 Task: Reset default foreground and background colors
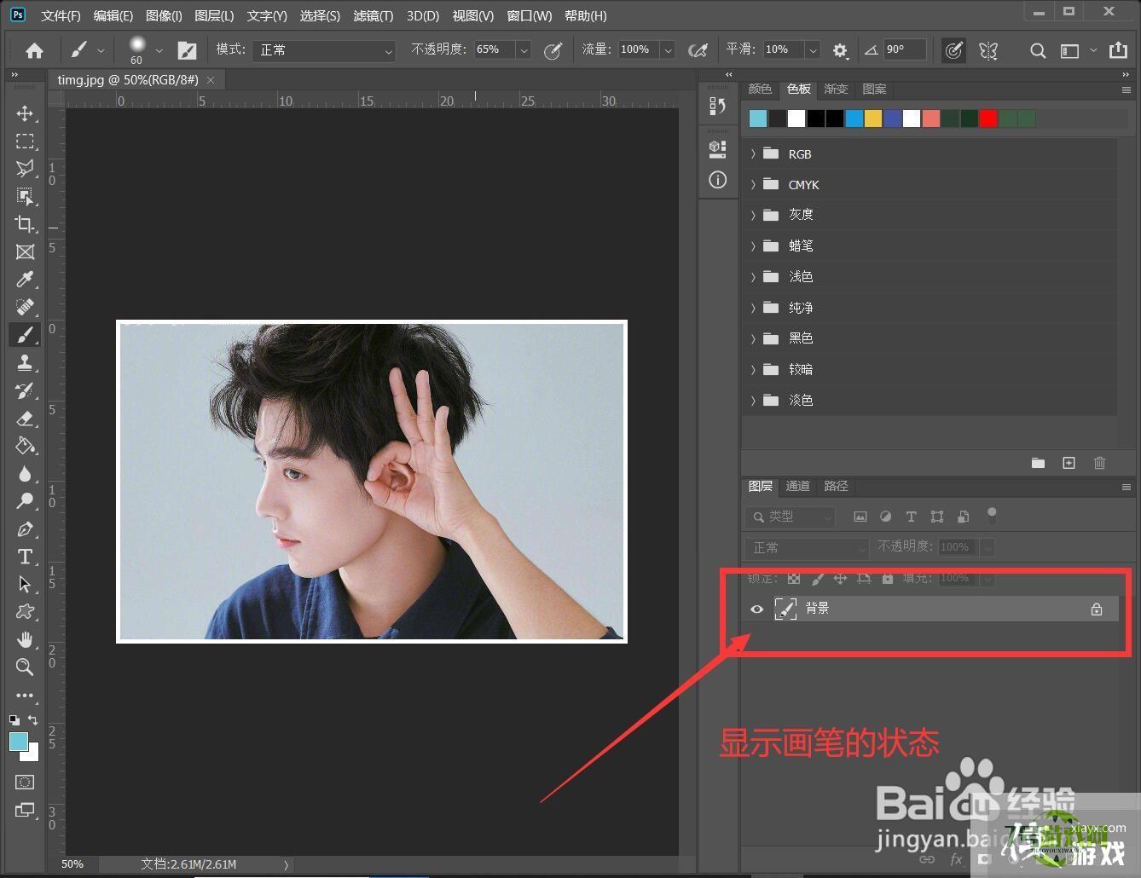pyautogui.click(x=14, y=720)
